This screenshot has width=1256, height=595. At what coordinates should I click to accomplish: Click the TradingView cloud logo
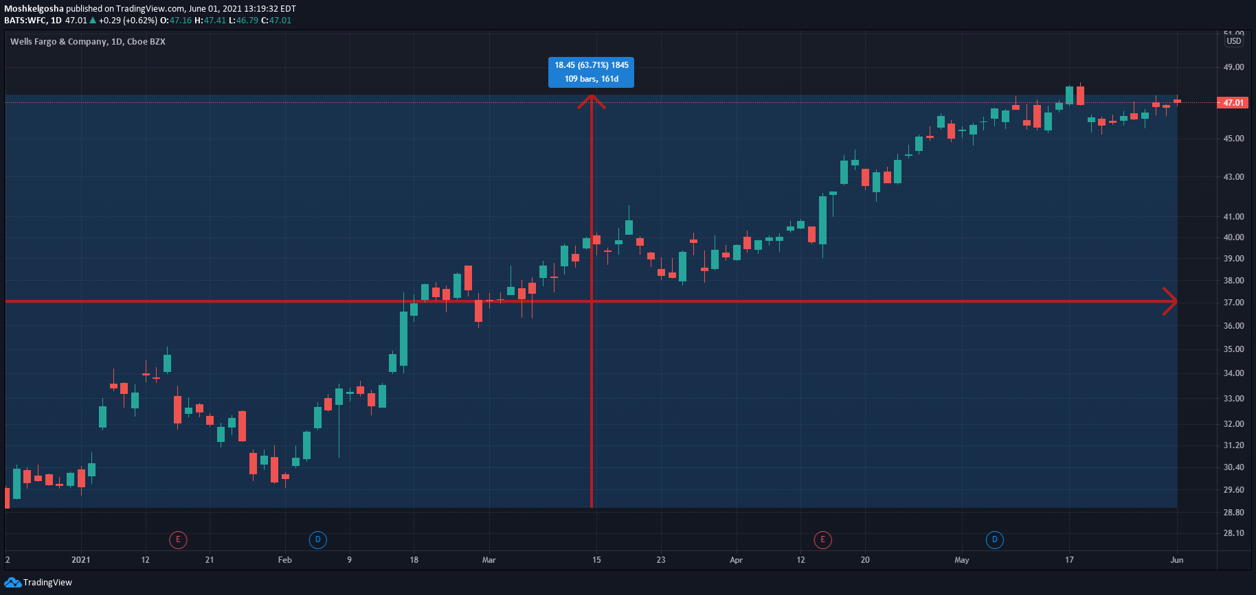coord(12,583)
